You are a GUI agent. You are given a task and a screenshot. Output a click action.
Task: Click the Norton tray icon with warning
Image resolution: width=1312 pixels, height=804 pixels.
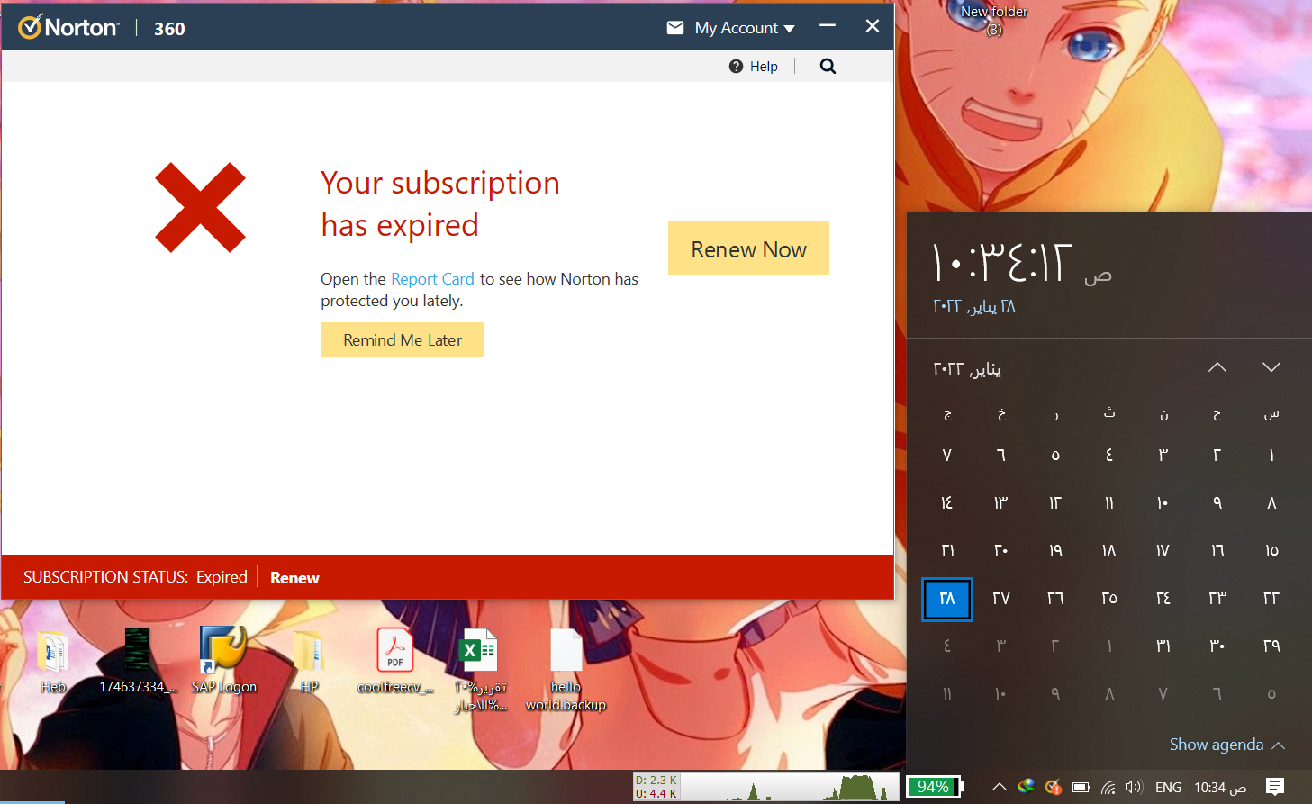pos(1053,787)
